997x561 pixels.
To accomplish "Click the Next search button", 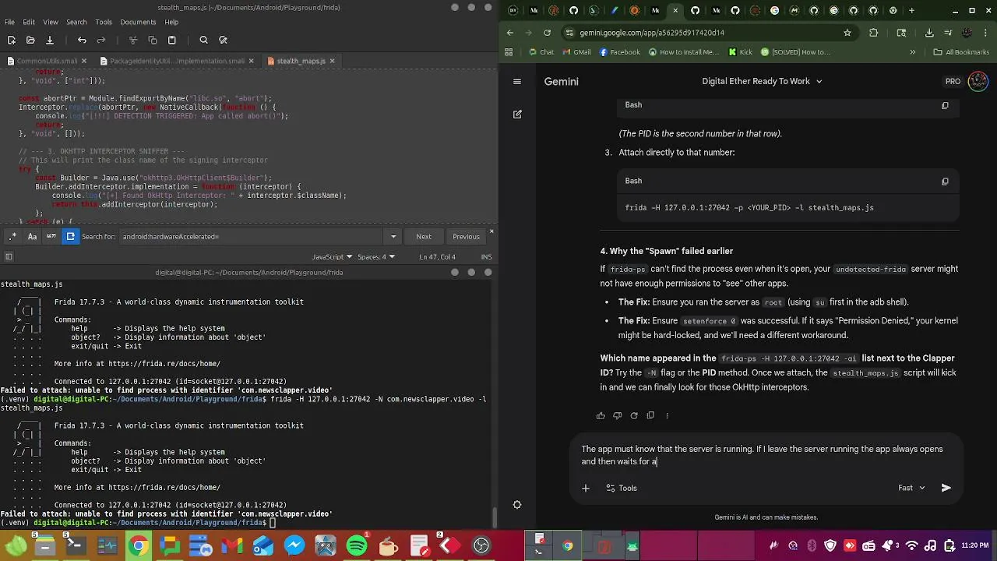I will (x=424, y=237).
